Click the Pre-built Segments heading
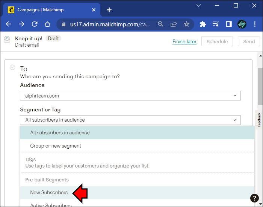 click(x=47, y=180)
